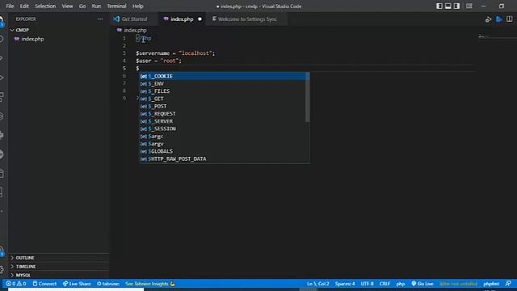Change file encoding UTF-8
The width and height of the screenshot is (517, 291).
click(367, 284)
